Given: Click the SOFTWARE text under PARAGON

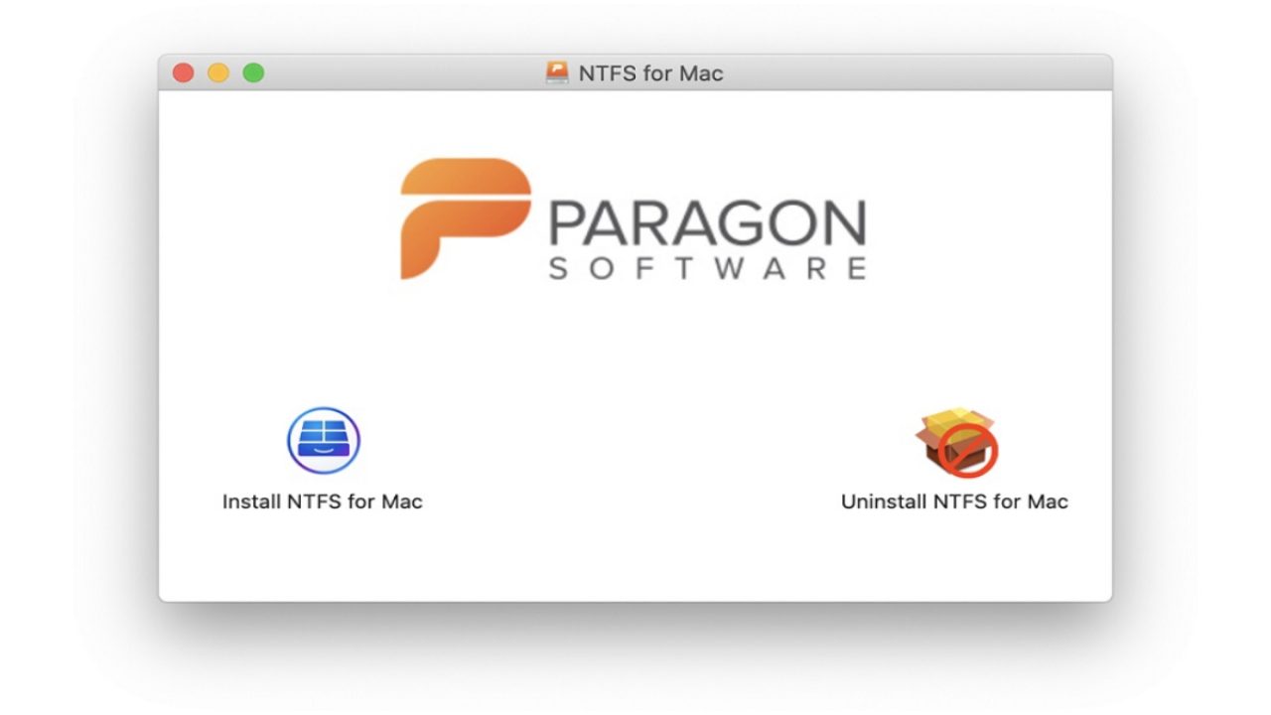Looking at the screenshot, I should (707, 269).
